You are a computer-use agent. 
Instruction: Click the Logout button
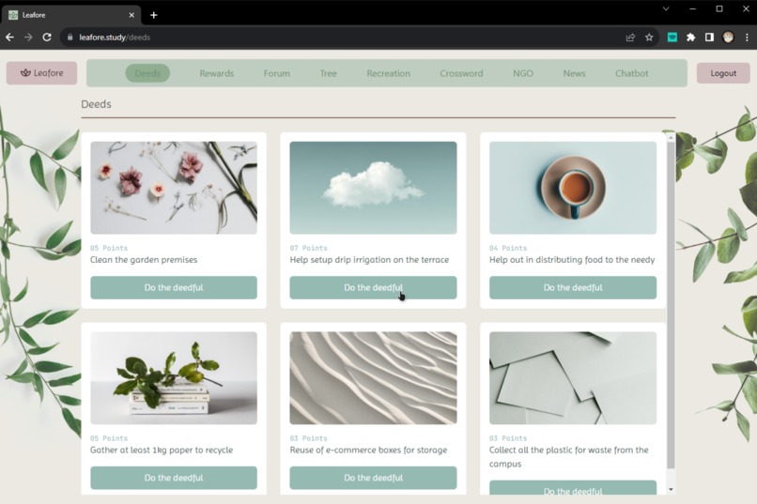(x=723, y=73)
